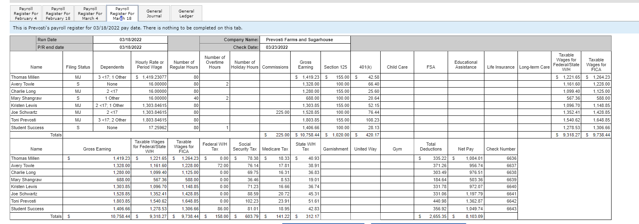The height and width of the screenshot is (224, 639).
Task: Open the General Ledger tab
Action: point(186,13)
